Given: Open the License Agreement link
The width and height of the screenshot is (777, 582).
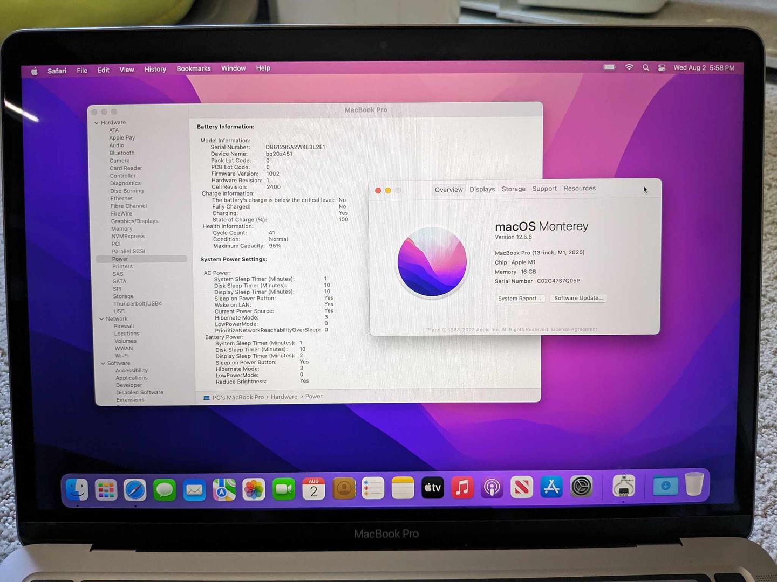Looking at the screenshot, I should [x=574, y=329].
